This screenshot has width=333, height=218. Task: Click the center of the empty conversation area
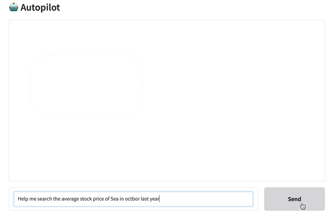click(166, 100)
